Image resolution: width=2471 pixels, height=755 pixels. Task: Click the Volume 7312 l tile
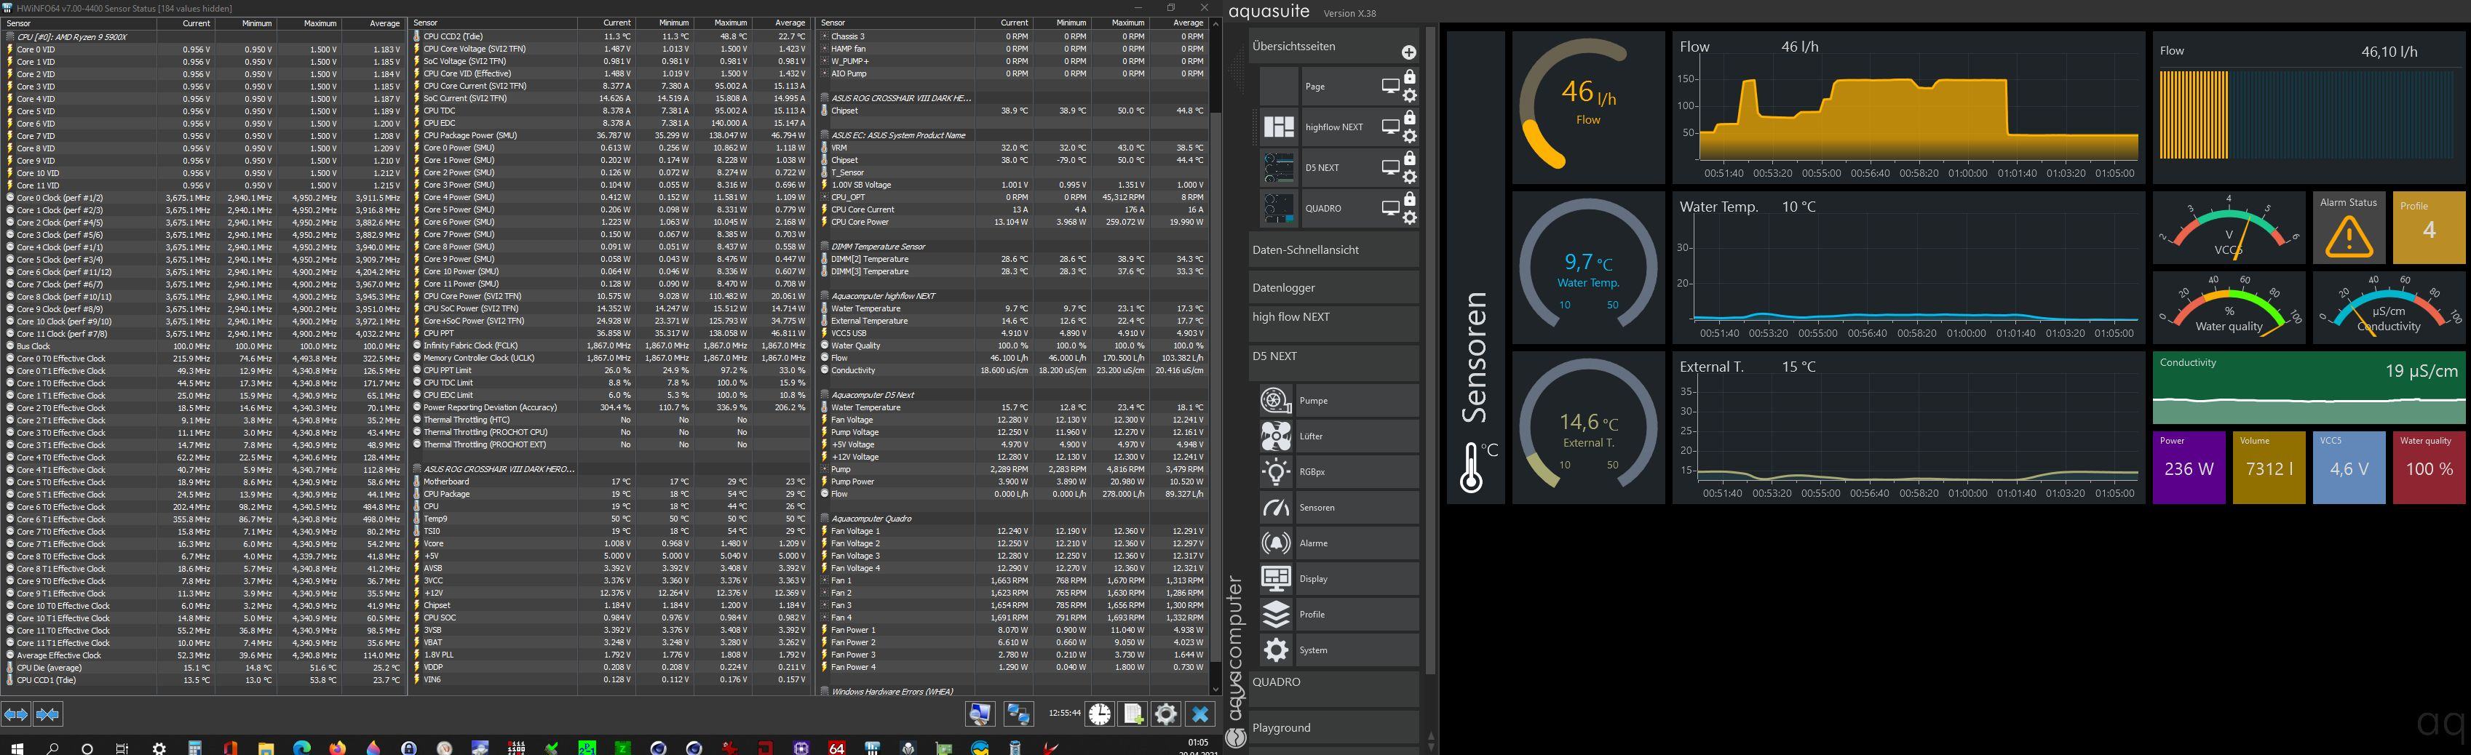click(2269, 468)
